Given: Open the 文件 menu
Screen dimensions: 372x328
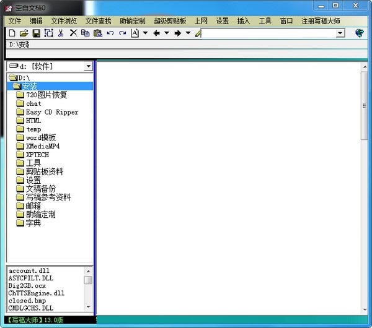Looking at the screenshot, I should [x=15, y=20].
